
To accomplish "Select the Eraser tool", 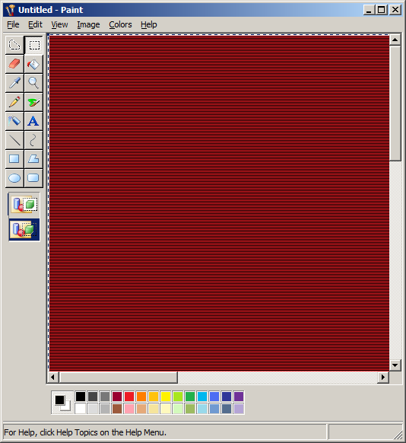I will (x=14, y=64).
